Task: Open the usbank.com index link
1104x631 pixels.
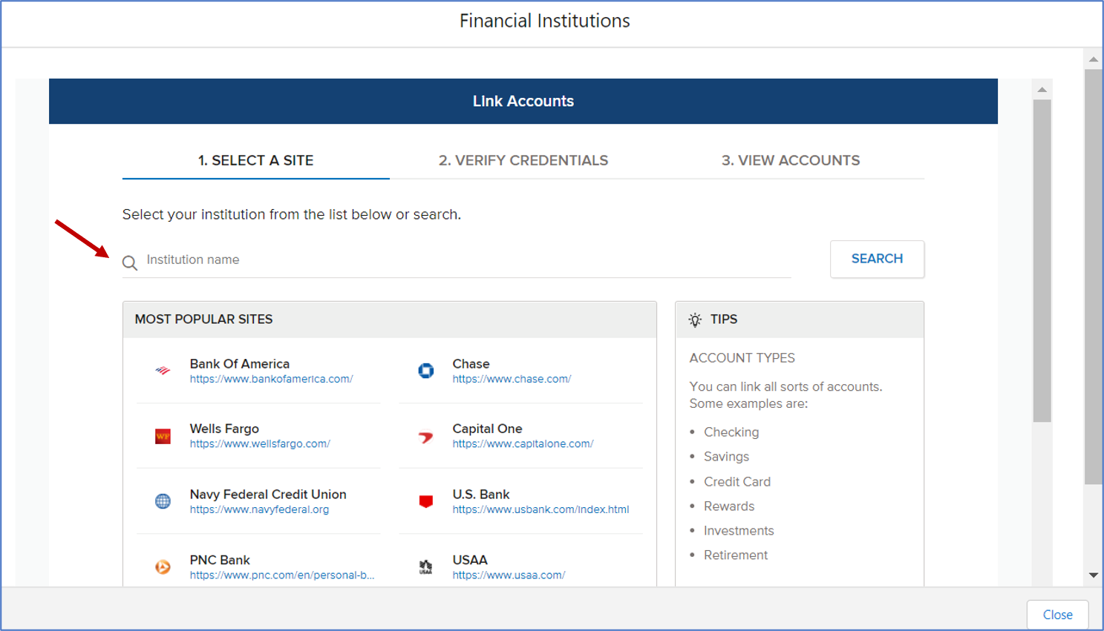Action: [540, 509]
